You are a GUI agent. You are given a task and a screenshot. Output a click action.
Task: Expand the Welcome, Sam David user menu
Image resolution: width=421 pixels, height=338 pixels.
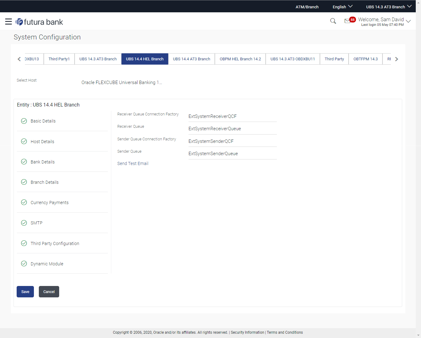point(384,22)
